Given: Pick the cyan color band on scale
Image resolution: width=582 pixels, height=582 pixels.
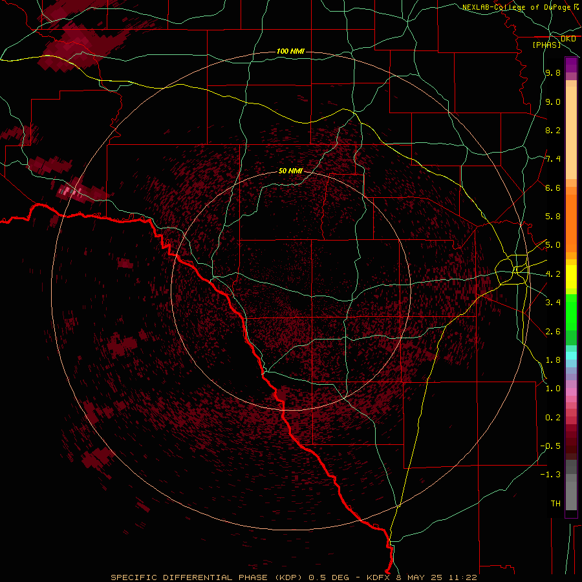Looking at the screenshot, I should 571,356.
